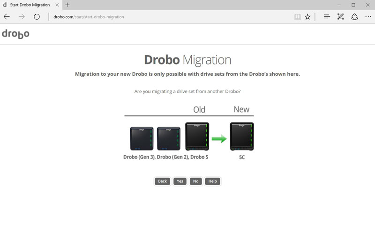The image size is (375, 236).
Task: Click the Drobo S device image
Action: coord(197,136)
